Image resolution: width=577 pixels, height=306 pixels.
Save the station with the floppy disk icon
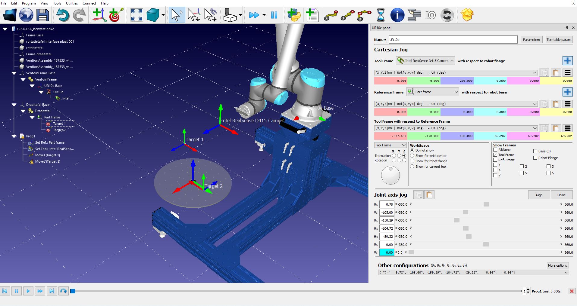(x=43, y=15)
